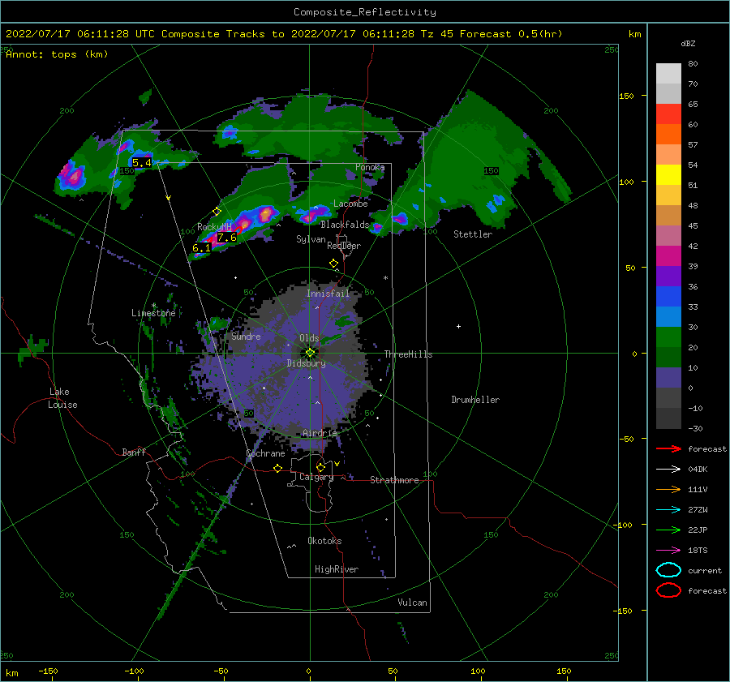Click the Airdrie city label
This screenshot has width=730, height=682.
(x=320, y=433)
